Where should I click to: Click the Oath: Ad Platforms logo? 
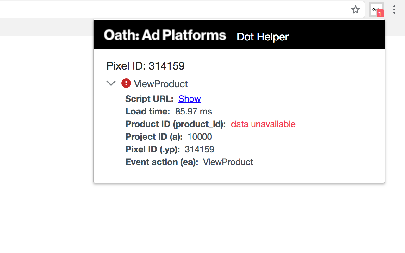click(x=165, y=35)
